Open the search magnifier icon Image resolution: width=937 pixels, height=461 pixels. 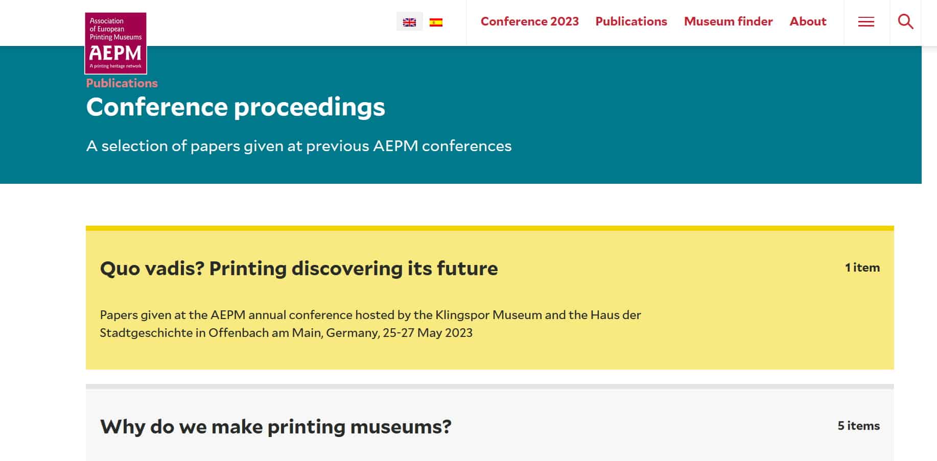pos(905,21)
